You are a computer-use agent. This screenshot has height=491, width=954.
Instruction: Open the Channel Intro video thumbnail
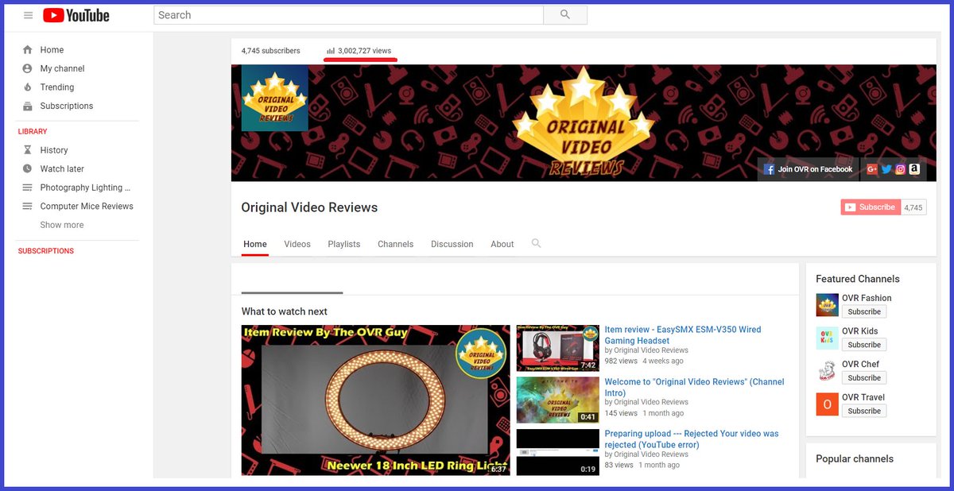[x=558, y=400]
